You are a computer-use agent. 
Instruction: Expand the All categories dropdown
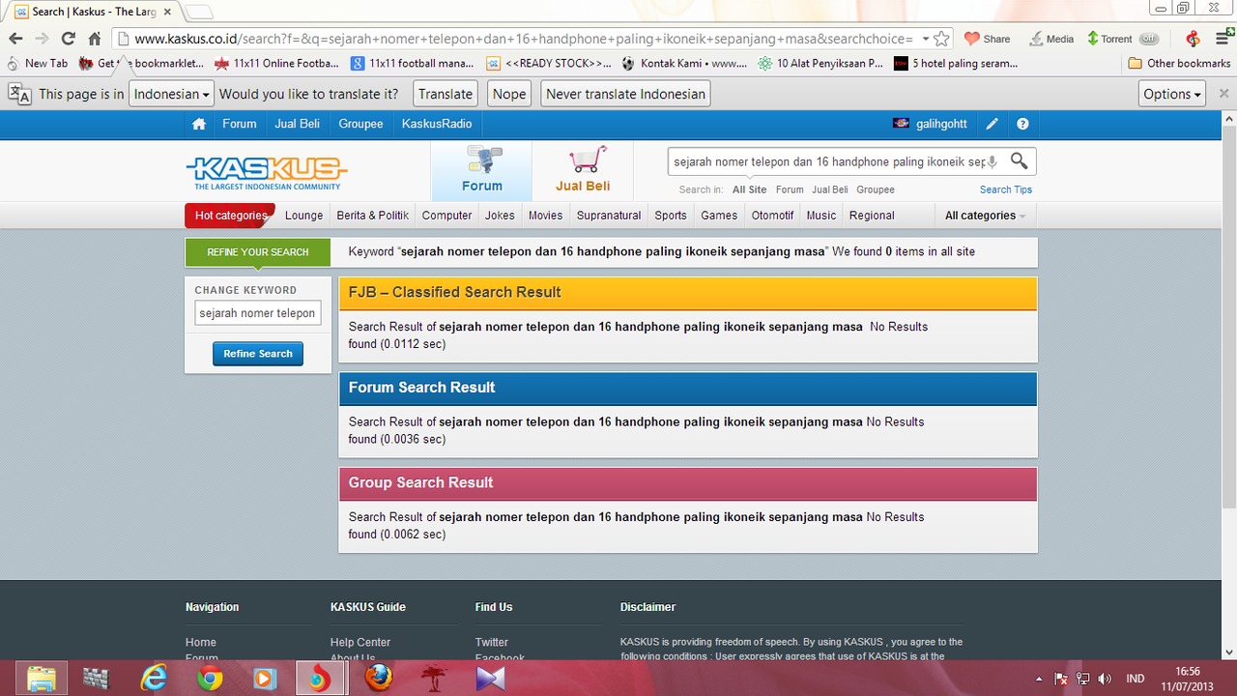point(985,216)
